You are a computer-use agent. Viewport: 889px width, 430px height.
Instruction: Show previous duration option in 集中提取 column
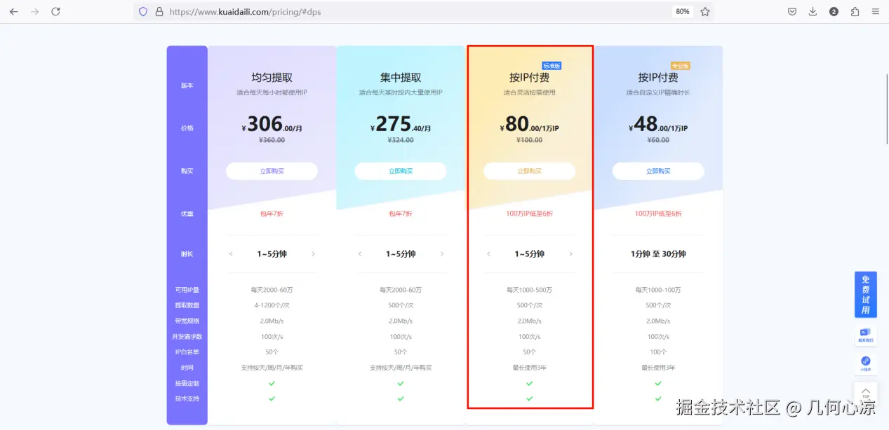click(x=359, y=254)
